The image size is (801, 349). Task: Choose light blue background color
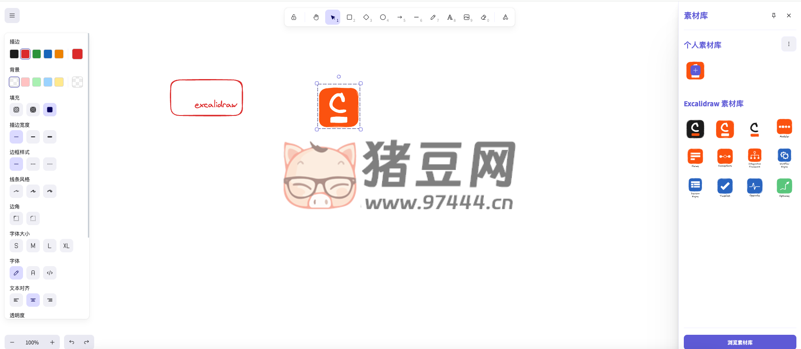click(48, 82)
